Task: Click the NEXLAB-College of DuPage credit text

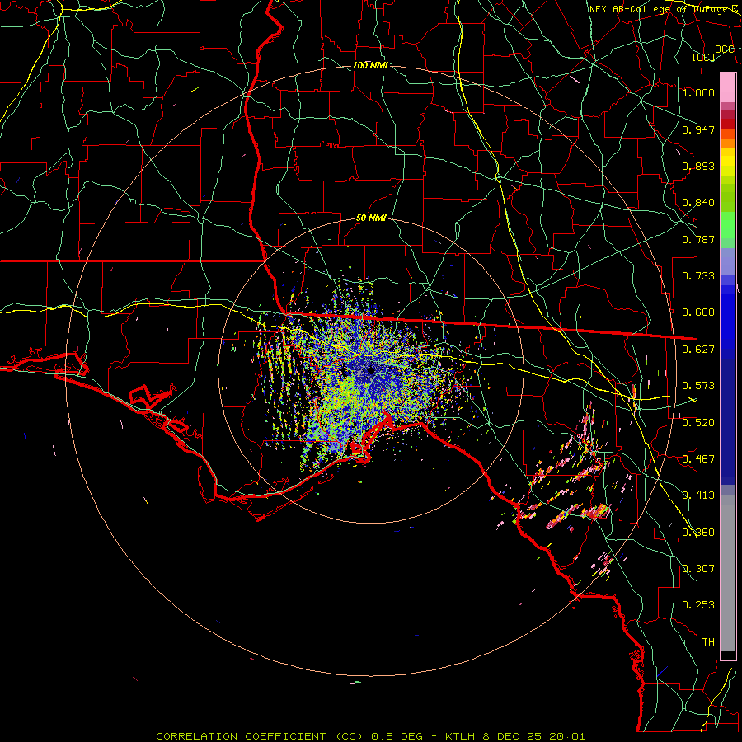Action: [665, 9]
